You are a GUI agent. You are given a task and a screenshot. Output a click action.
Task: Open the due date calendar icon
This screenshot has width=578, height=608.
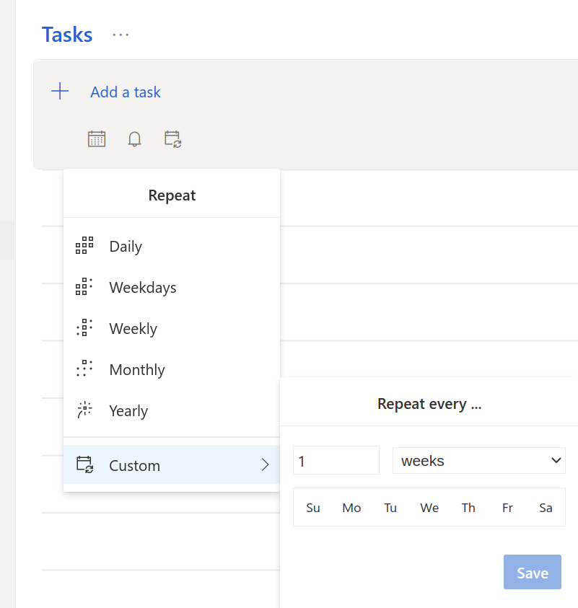pyautogui.click(x=97, y=139)
